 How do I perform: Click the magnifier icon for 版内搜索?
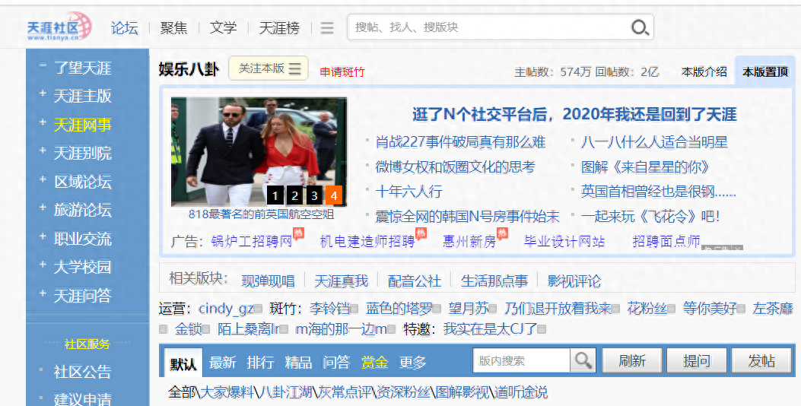coord(583,360)
